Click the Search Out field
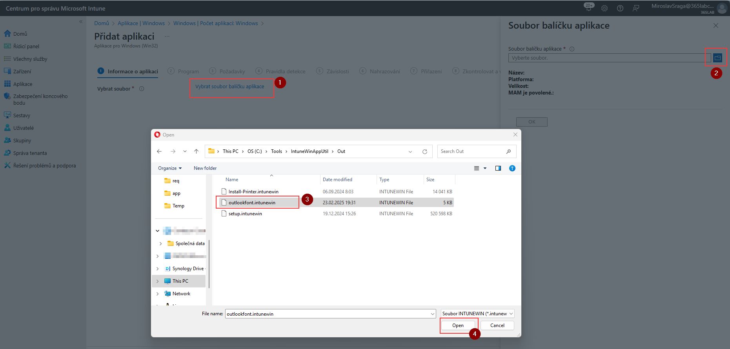Image resolution: width=730 pixels, height=349 pixels. point(477,151)
